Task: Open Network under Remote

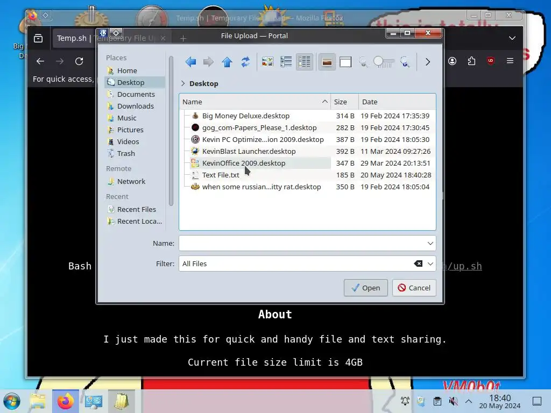Action: click(x=135, y=182)
